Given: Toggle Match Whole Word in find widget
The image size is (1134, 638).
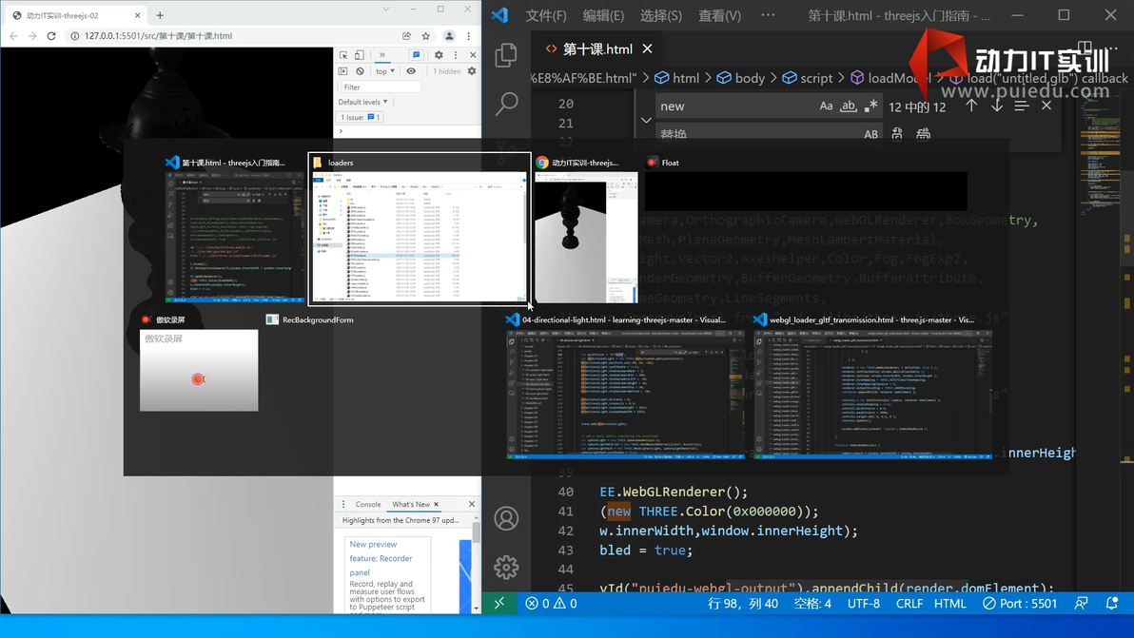Looking at the screenshot, I should click(x=849, y=106).
